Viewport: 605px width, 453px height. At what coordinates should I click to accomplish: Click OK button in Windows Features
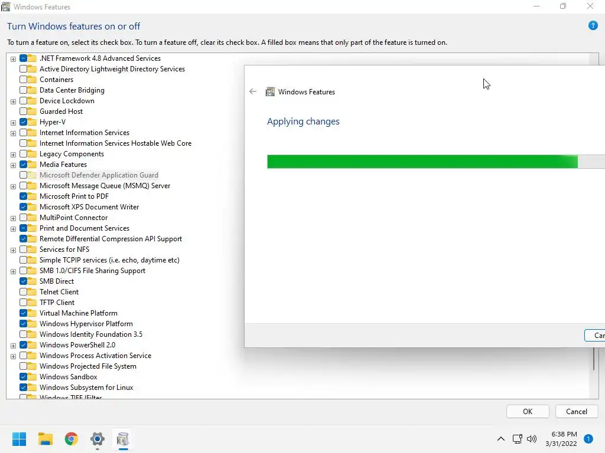click(528, 411)
